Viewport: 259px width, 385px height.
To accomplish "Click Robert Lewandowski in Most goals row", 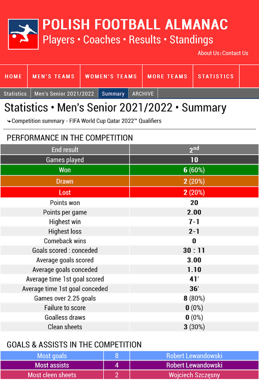I will click(194, 356).
